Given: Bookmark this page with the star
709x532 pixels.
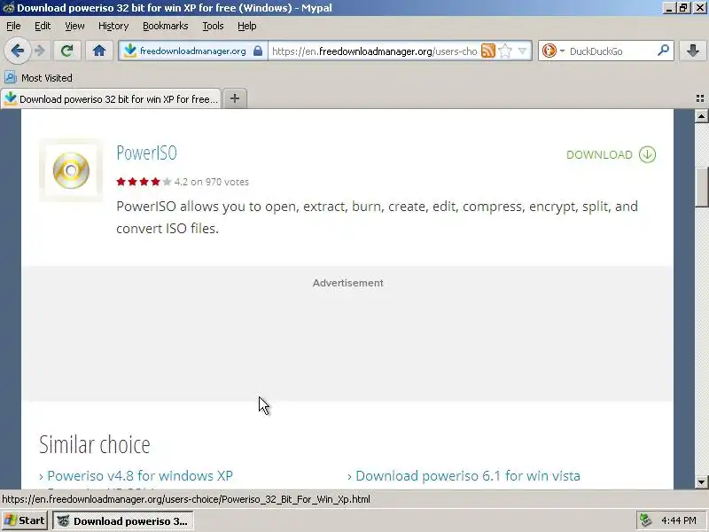Looking at the screenshot, I should (505, 51).
